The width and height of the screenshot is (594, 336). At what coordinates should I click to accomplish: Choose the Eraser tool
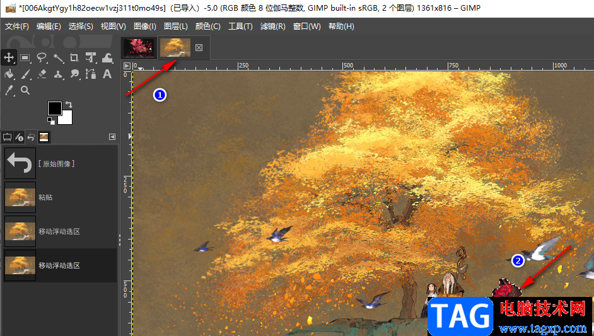click(x=42, y=74)
